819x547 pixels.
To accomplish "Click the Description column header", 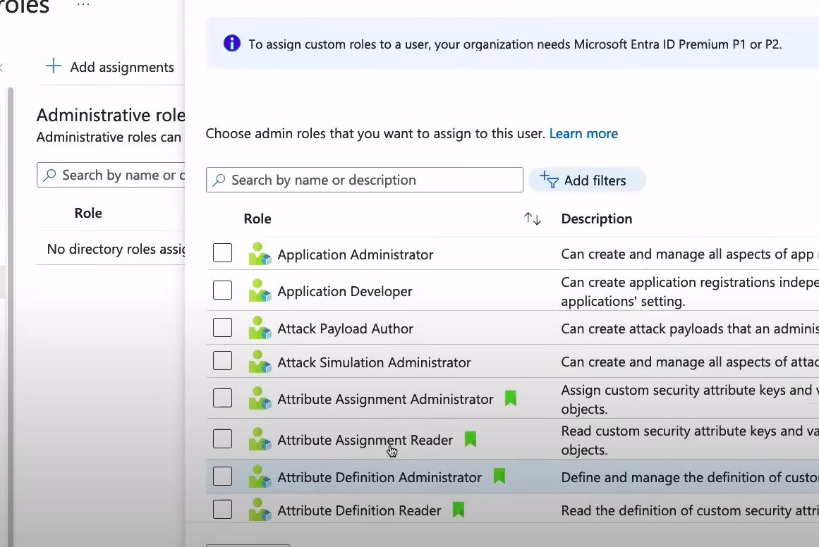I will pyautogui.click(x=596, y=219).
